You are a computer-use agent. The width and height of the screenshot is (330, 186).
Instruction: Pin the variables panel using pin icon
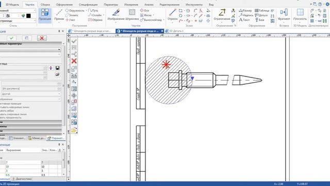coord(59,145)
